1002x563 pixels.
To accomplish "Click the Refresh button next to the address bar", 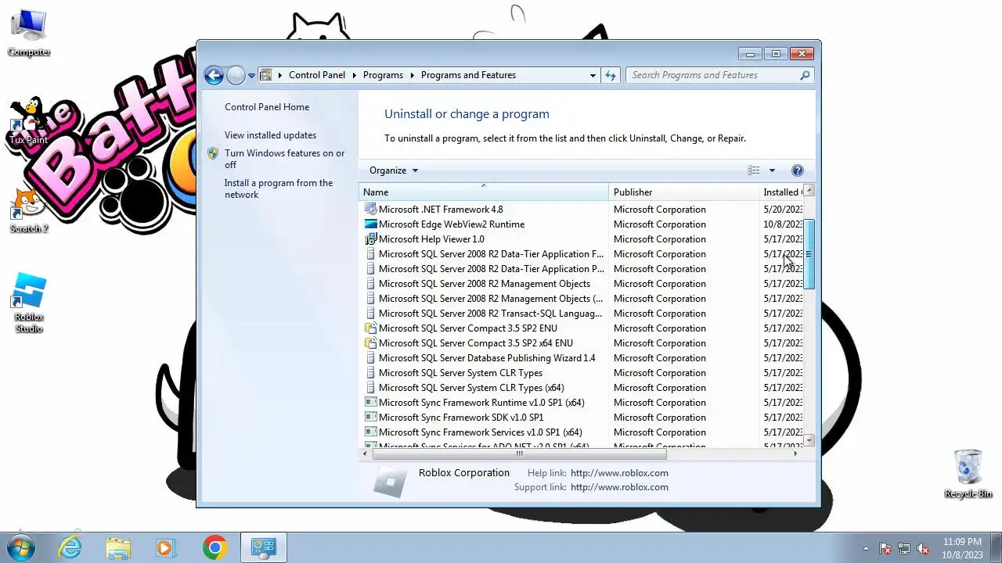I will tap(611, 75).
